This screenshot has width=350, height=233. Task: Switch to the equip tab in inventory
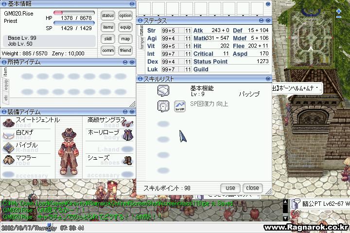pyautogui.click(x=6, y=85)
